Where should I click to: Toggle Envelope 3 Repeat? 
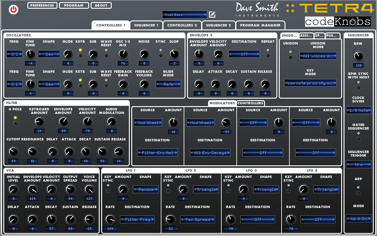point(268,55)
